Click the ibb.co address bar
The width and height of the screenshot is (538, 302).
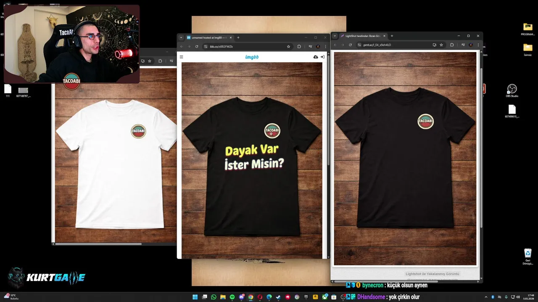(247, 47)
